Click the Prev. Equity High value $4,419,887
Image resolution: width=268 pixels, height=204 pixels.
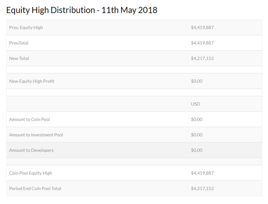(x=202, y=27)
